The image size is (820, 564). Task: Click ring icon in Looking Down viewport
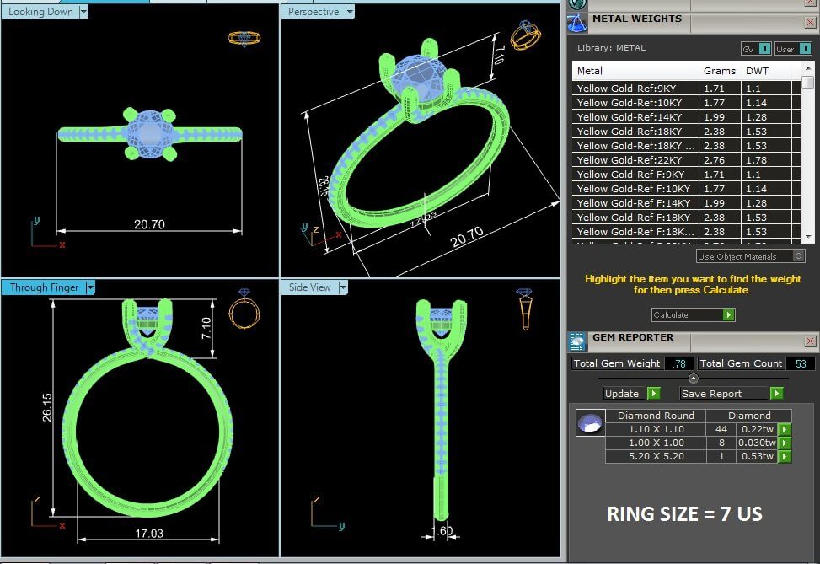tap(244, 39)
